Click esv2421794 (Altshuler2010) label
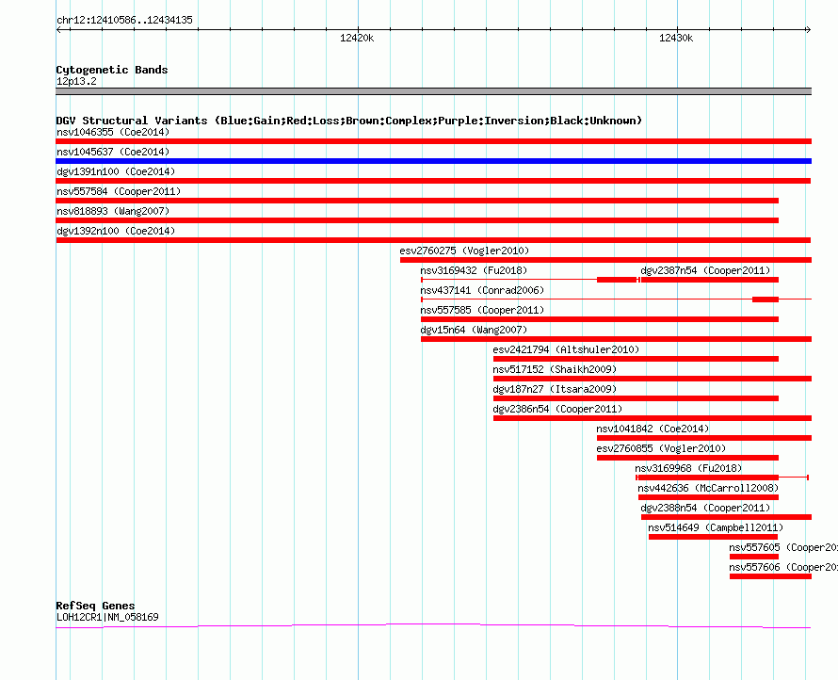This screenshot has width=838, height=680. [x=566, y=349]
